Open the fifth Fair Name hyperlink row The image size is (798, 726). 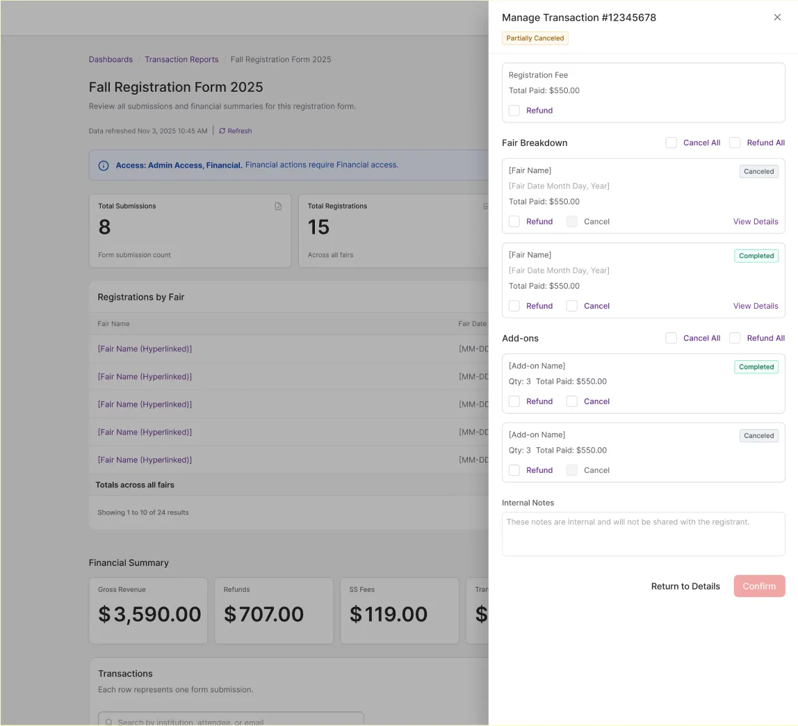[145, 460]
